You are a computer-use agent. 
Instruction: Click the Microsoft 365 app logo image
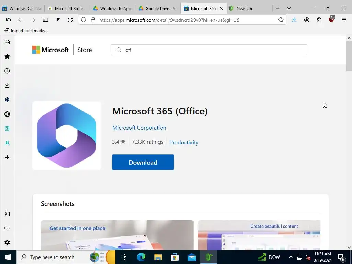point(67,135)
